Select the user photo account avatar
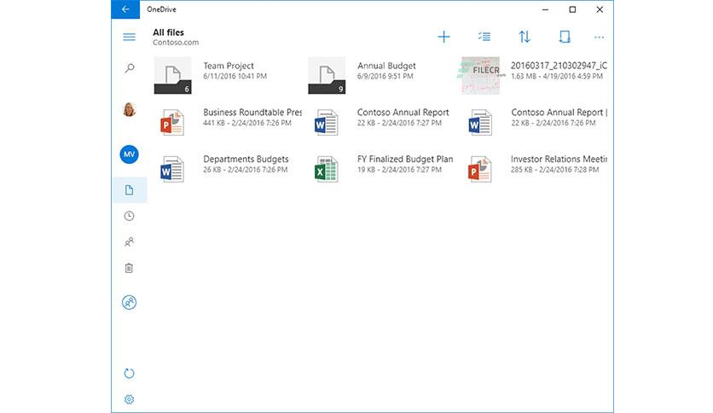This screenshot has height=413, width=713. [x=129, y=109]
